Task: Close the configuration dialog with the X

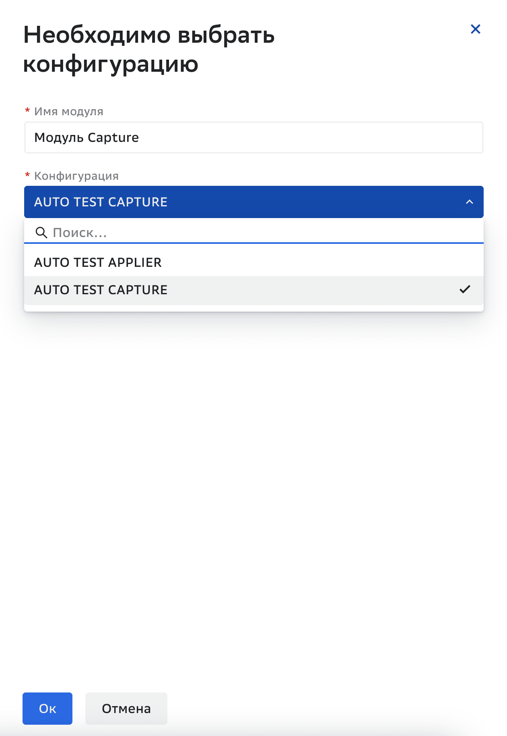Action: coord(475,29)
